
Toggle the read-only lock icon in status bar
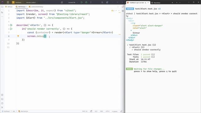(121, 111)
